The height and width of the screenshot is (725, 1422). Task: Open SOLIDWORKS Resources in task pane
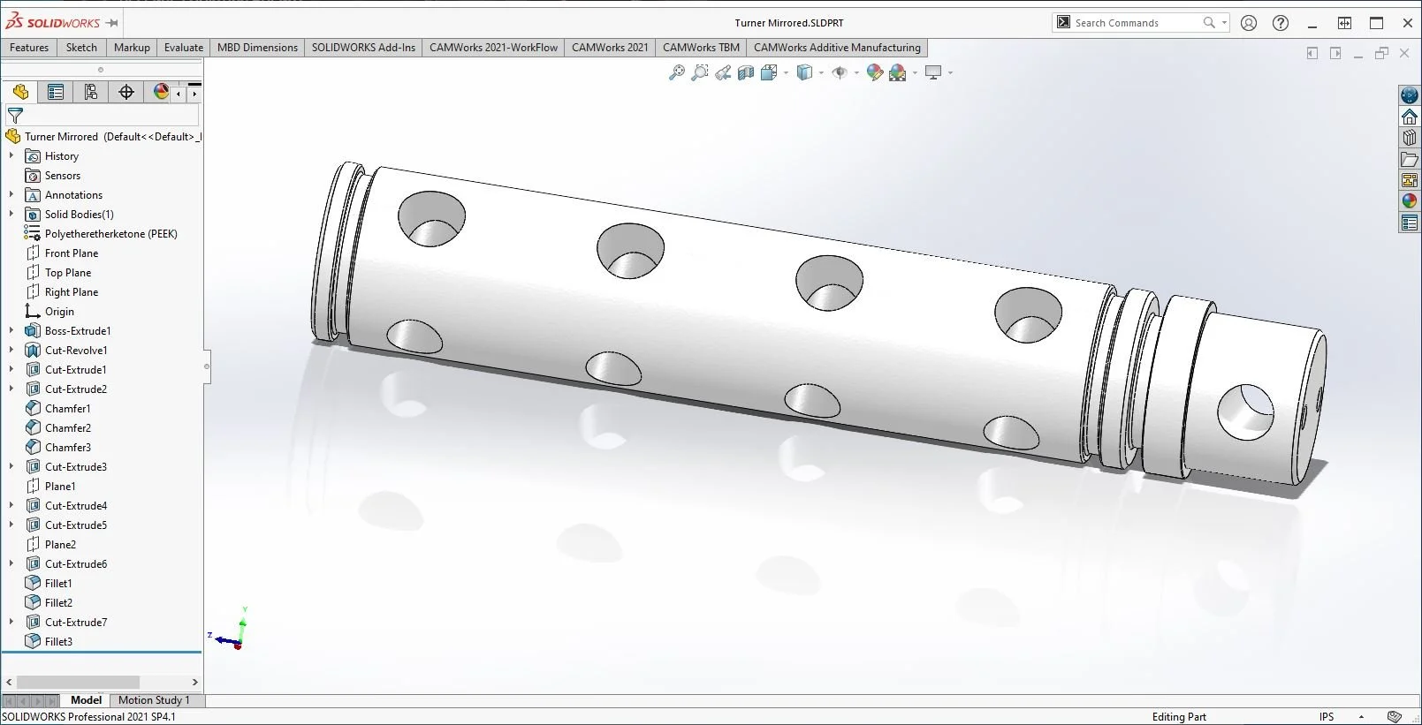tap(1410, 95)
